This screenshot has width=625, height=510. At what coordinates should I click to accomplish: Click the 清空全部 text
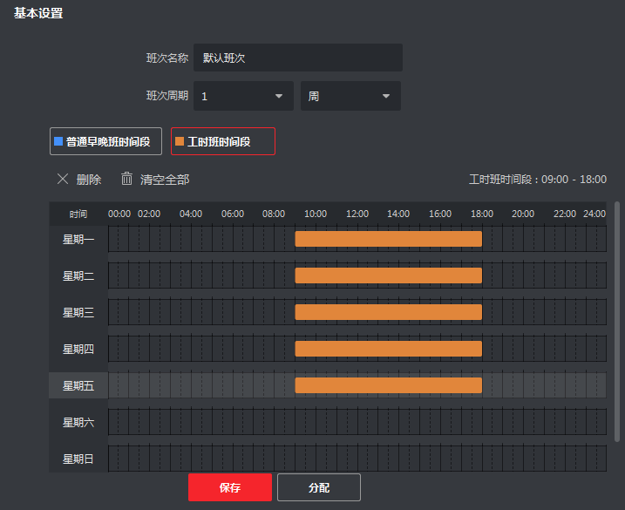165,180
